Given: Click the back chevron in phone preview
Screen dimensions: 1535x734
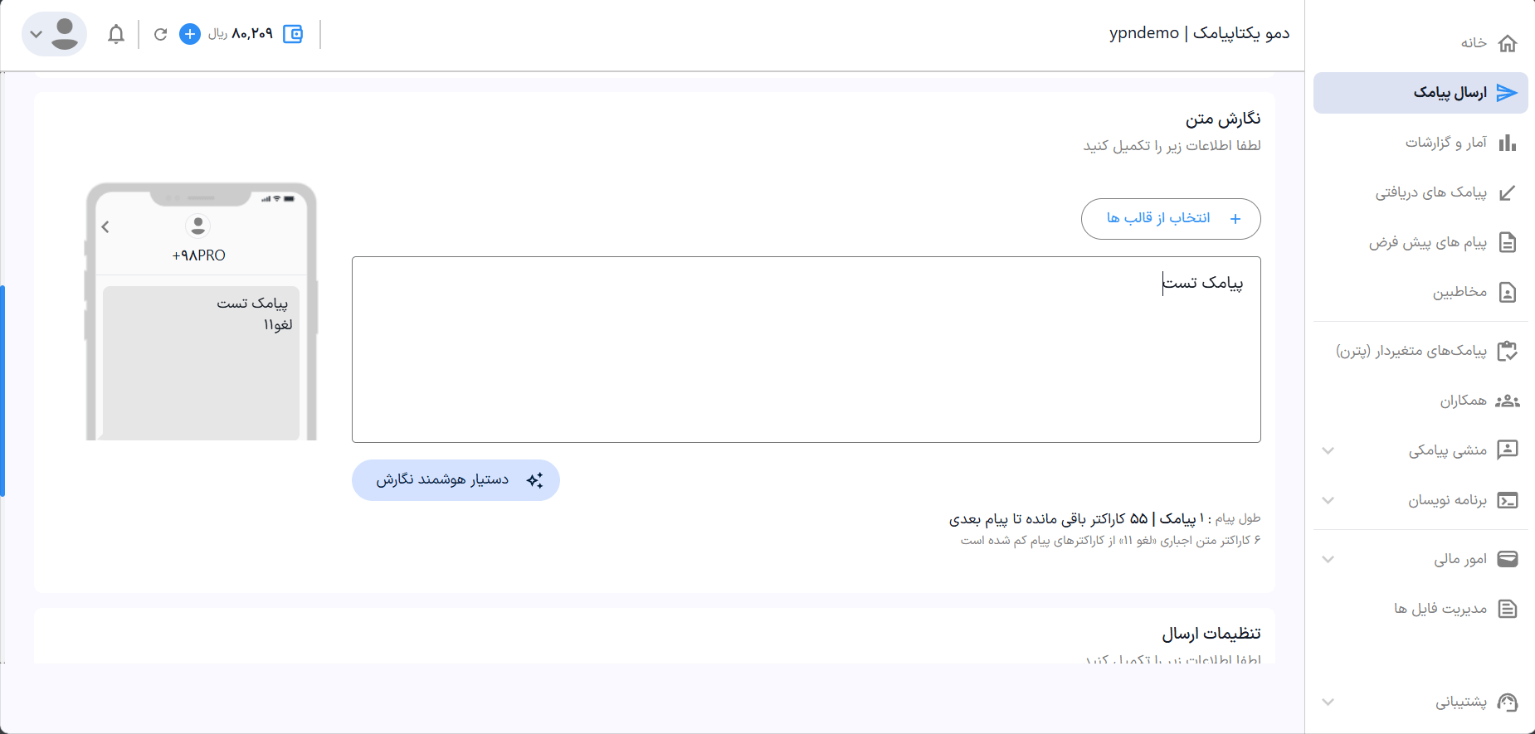Looking at the screenshot, I should [x=105, y=226].
